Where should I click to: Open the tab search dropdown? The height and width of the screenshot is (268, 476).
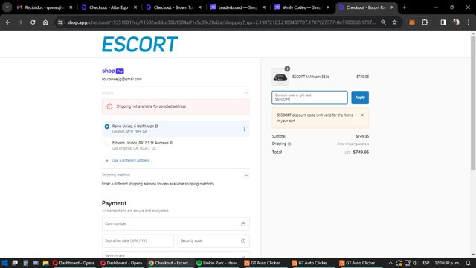tap(7, 7)
